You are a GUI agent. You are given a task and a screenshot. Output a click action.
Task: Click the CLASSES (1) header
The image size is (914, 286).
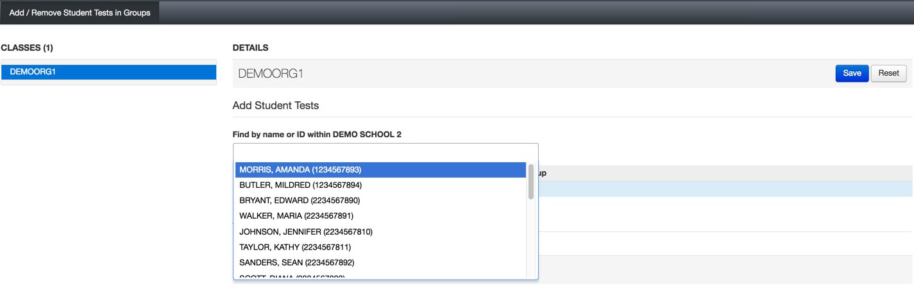(27, 48)
